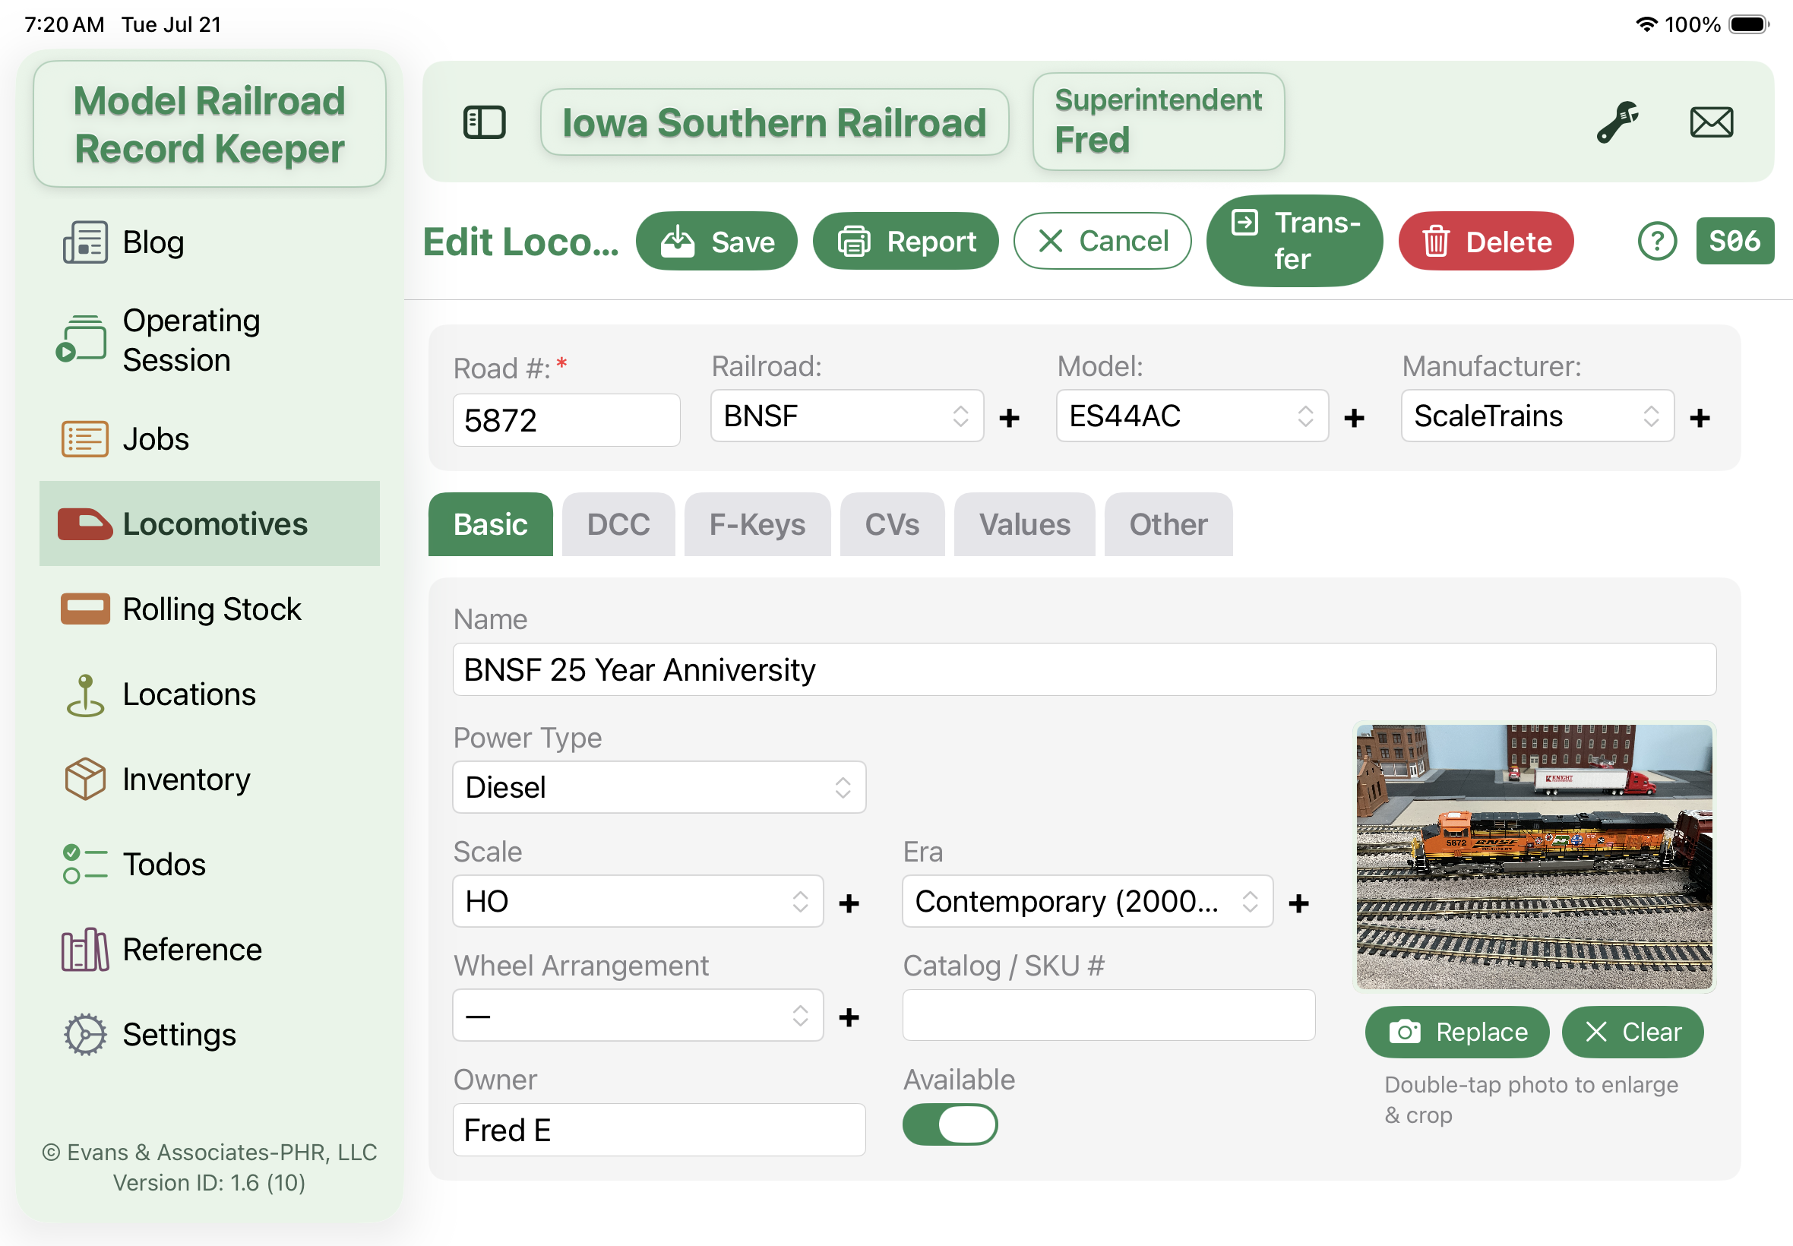1793x1246 pixels.
Task: Delete this locomotive record
Action: [1485, 242]
